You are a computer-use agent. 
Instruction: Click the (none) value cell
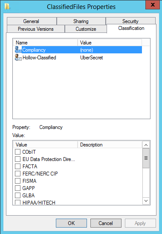(87, 50)
